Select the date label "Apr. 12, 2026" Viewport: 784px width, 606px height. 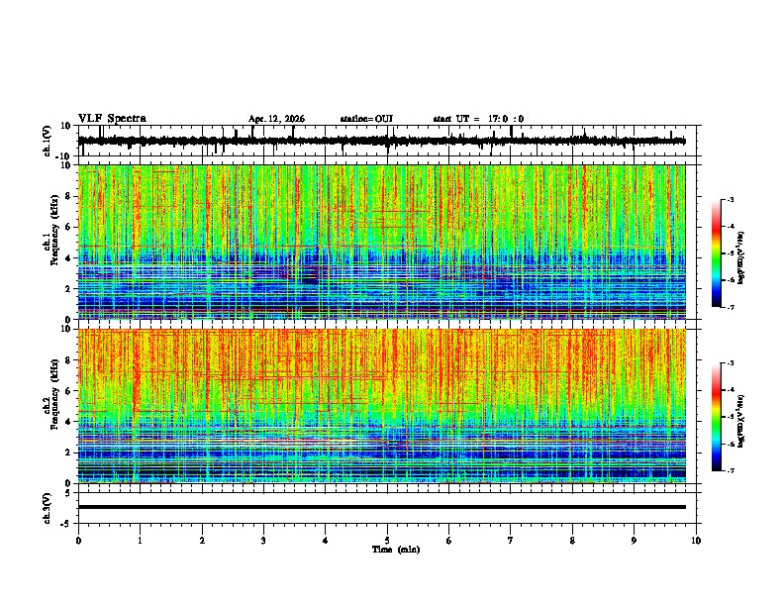point(276,119)
